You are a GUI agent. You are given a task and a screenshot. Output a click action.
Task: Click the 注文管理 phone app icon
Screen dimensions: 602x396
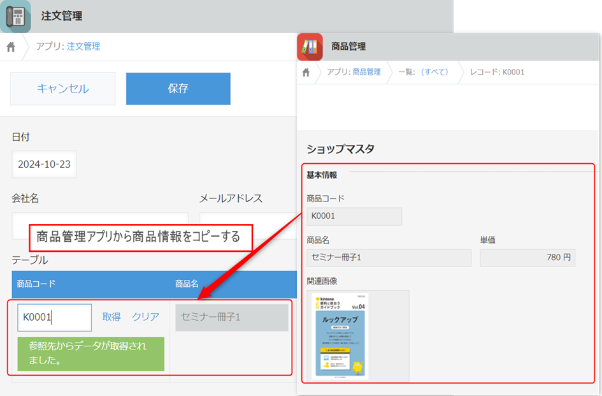(x=15, y=16)
